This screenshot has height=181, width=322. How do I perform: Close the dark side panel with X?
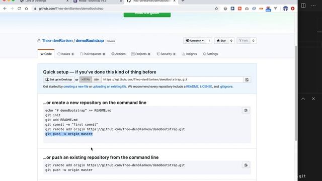(313, 99)
